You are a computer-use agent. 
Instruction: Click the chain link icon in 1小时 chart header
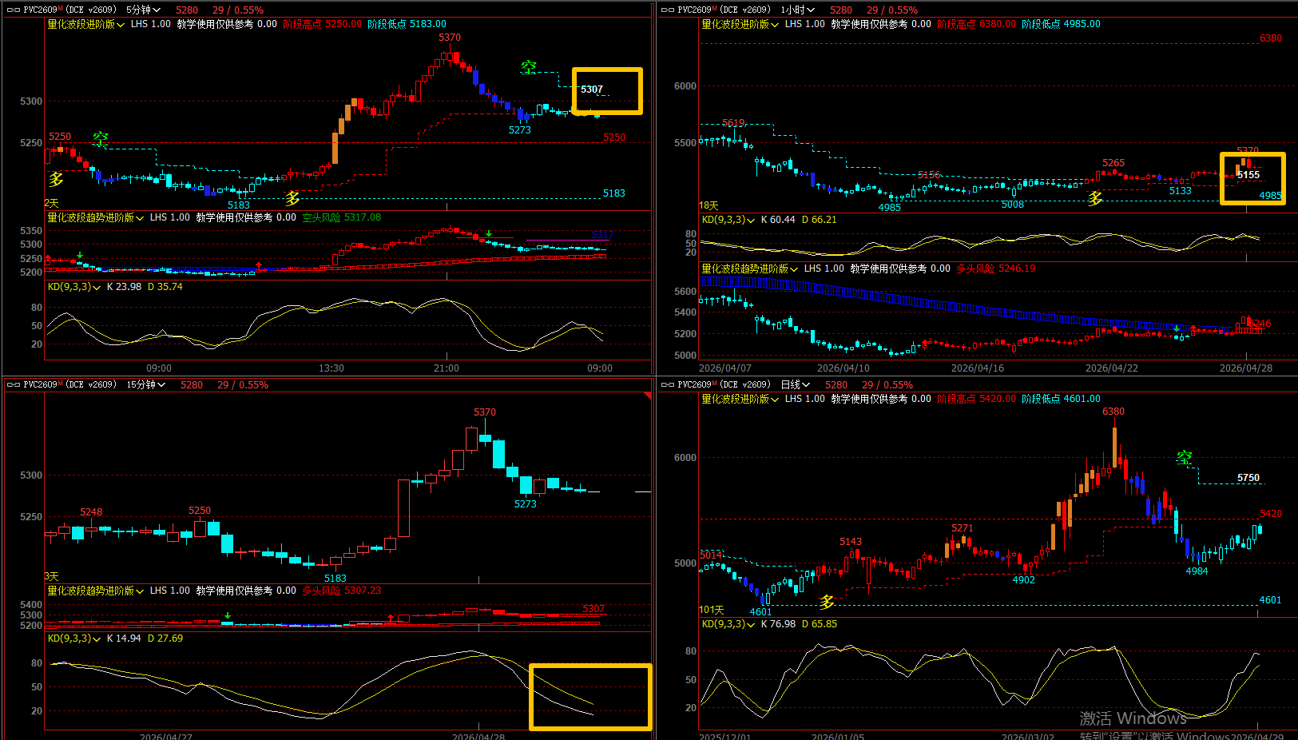(x=668, y=10)
